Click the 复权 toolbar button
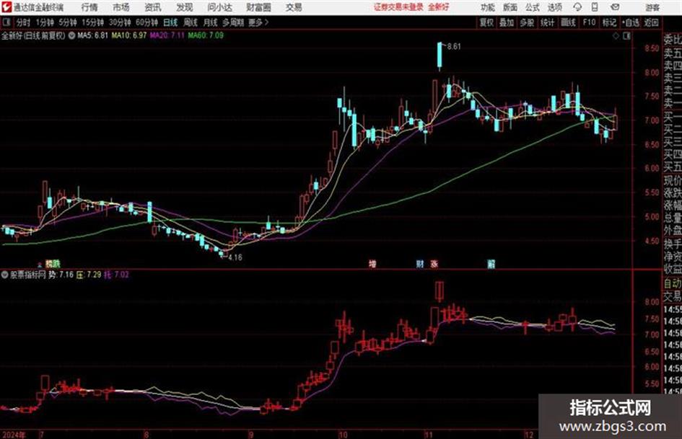682x439 pixels. (x=486, y=22)
